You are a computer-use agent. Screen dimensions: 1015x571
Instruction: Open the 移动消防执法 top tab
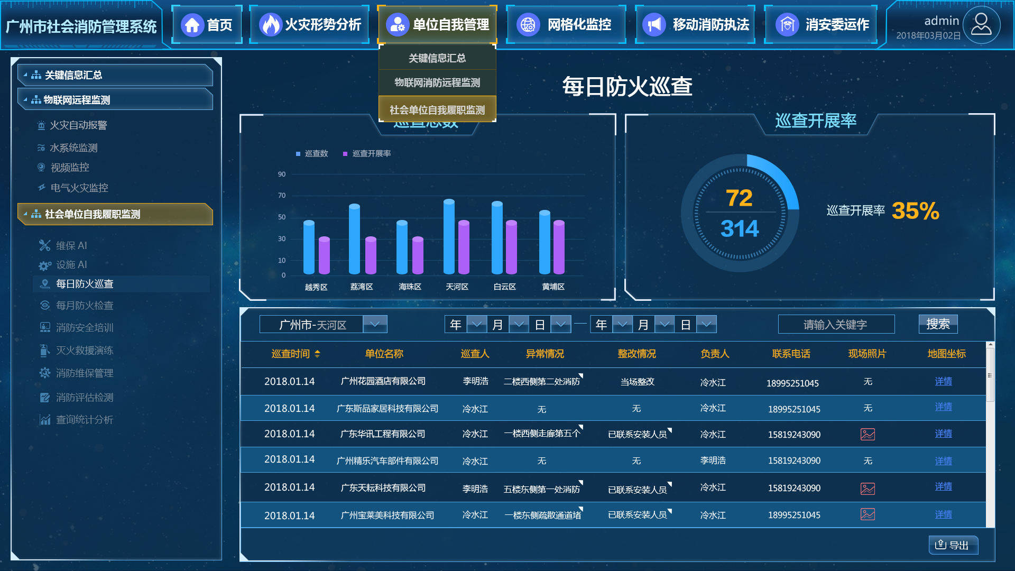click(x=695, y=25)
